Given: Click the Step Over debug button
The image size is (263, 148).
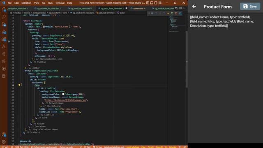Looking at the screenshot, I should [156, 13].
